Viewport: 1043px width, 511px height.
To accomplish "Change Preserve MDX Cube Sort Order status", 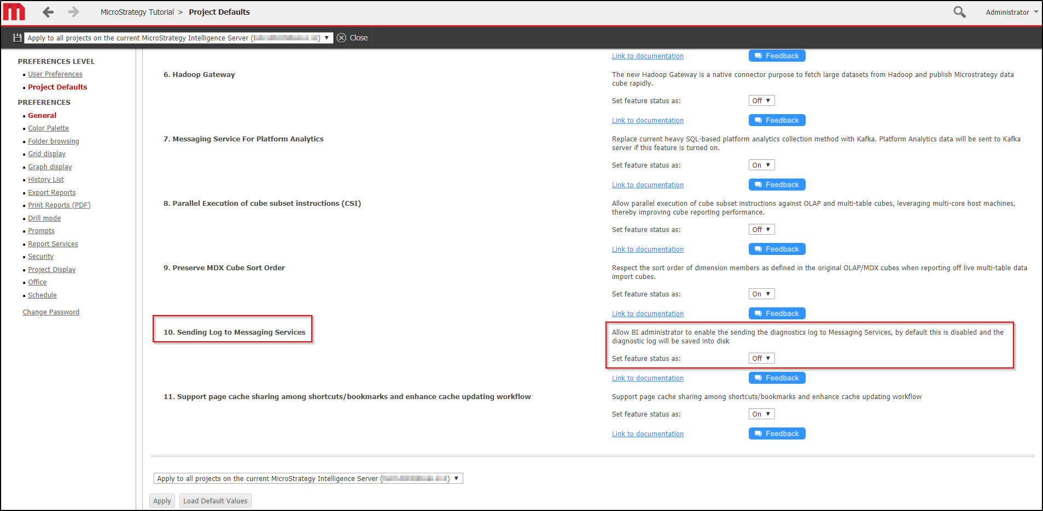I will coord(761,294).
